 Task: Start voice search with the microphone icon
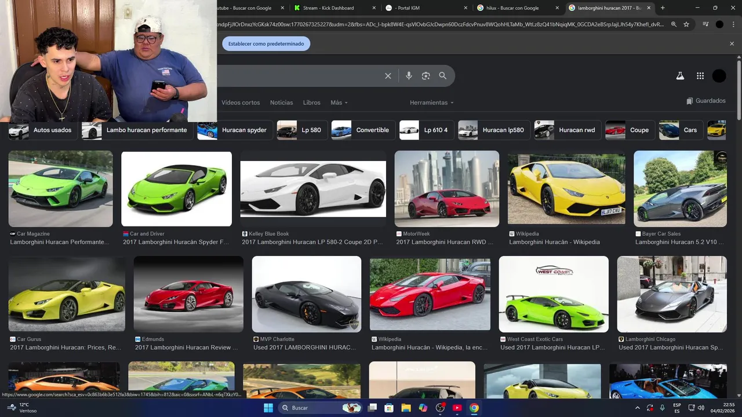click(409, 76)
